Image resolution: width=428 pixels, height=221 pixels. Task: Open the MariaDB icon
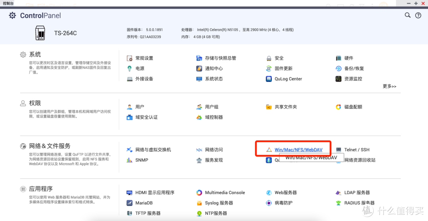pos(129,203)
